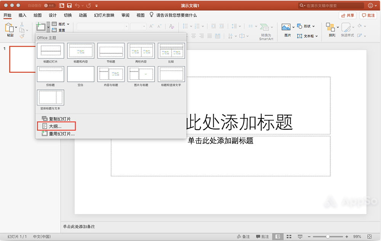Expand the paste options dropdown arrow
381x241 pixels.
(x=16, y=27)
